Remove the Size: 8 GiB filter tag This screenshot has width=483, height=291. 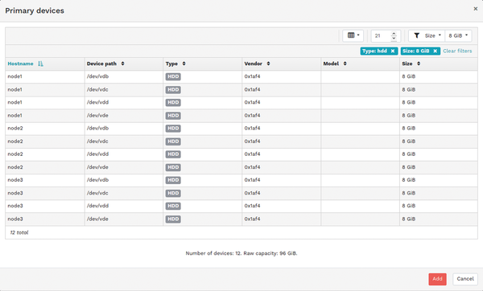pos(435,51)
